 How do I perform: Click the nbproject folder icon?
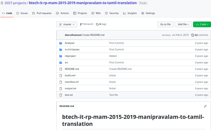pyautogui.click(x=61, y=56)
